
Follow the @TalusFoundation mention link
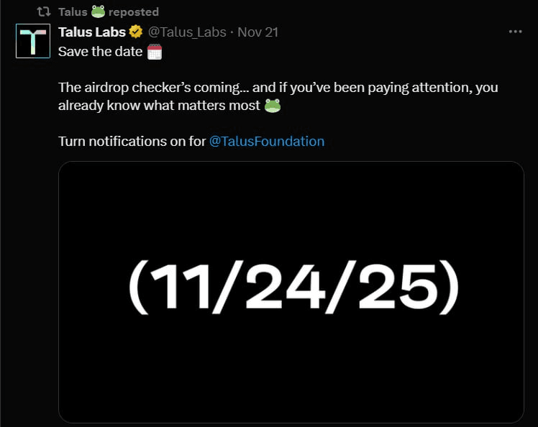(x=267, y=141)
